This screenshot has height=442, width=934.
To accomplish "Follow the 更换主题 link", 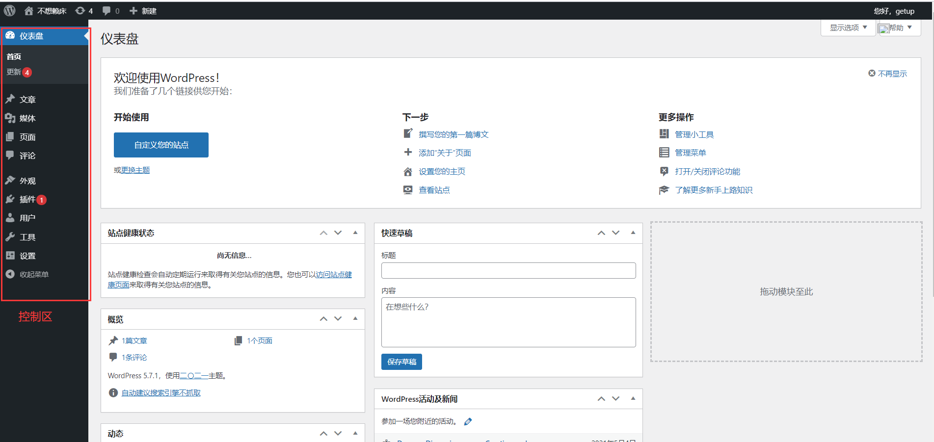I will pos(135,170).
